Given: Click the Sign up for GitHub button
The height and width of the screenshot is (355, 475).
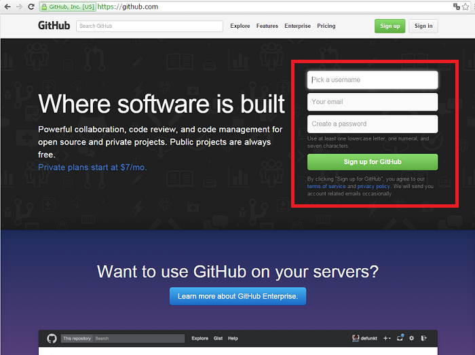Looking at the screenshot, I should click(373, 162).
